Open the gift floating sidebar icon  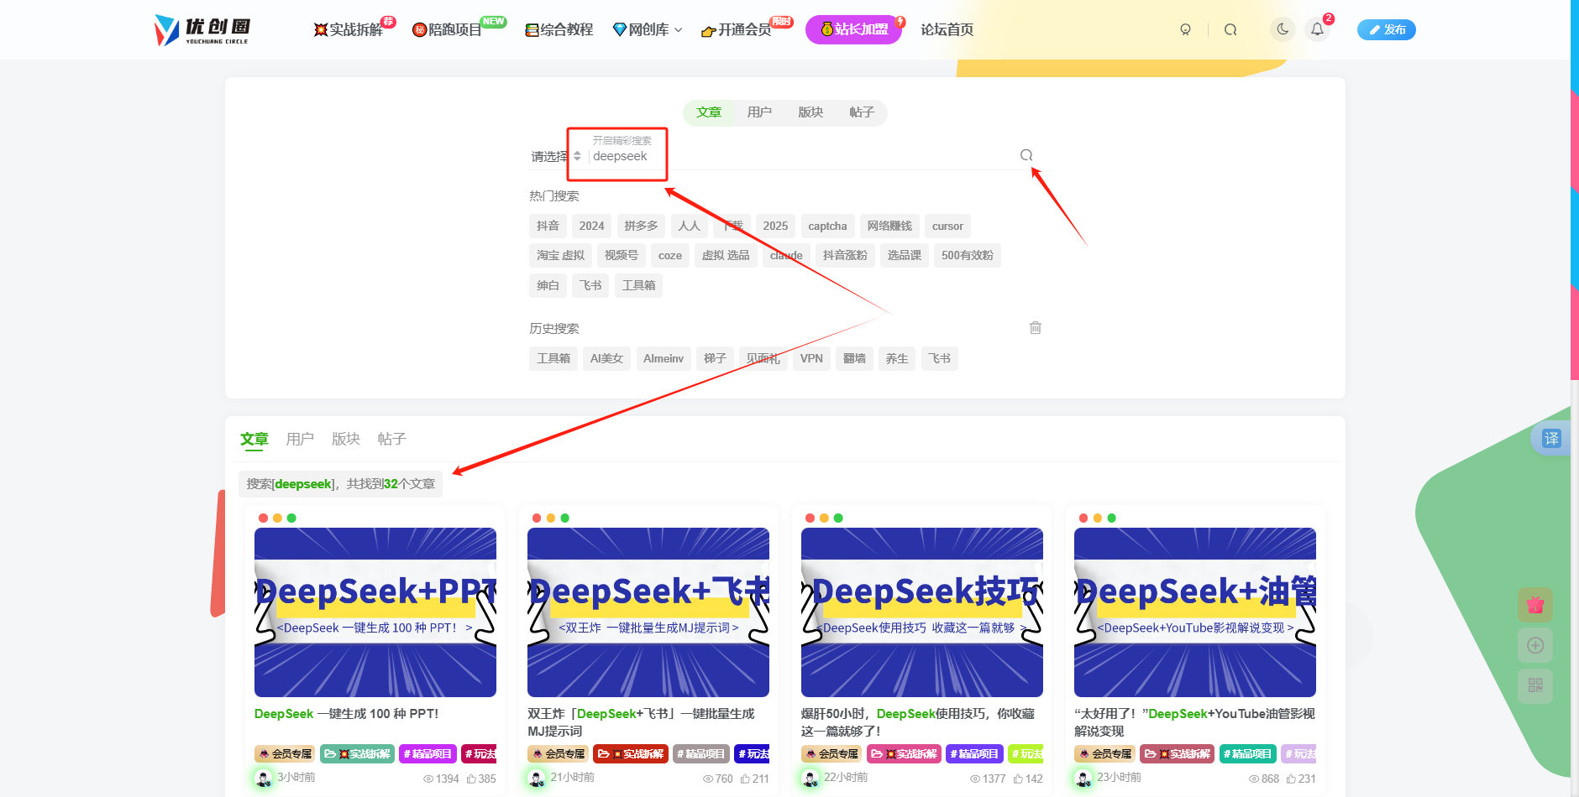point(1535,605)
